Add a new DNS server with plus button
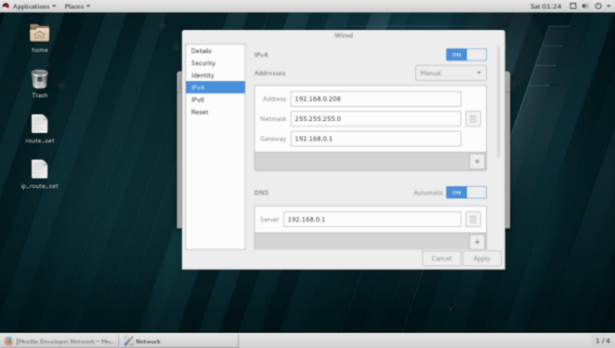This screenshot has height=348, width=615. point(476,241)
